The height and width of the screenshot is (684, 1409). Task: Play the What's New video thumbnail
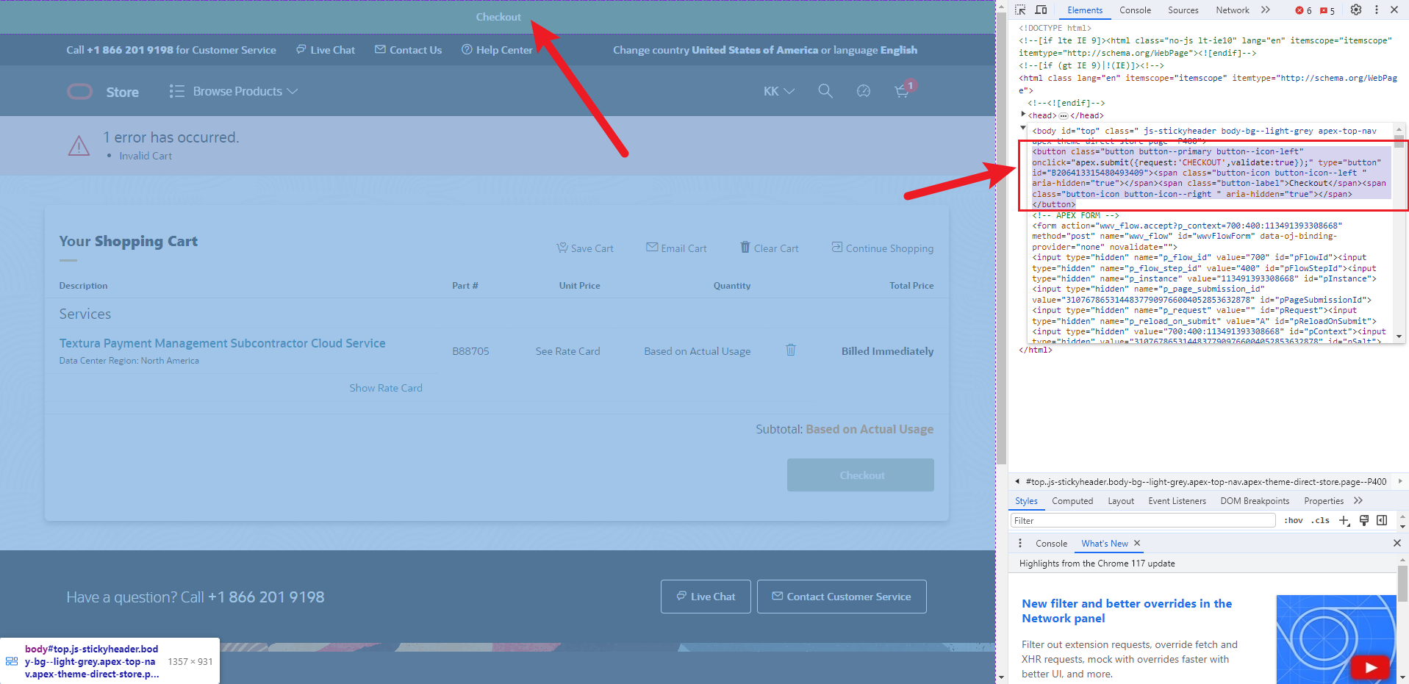click(1370, 667)
